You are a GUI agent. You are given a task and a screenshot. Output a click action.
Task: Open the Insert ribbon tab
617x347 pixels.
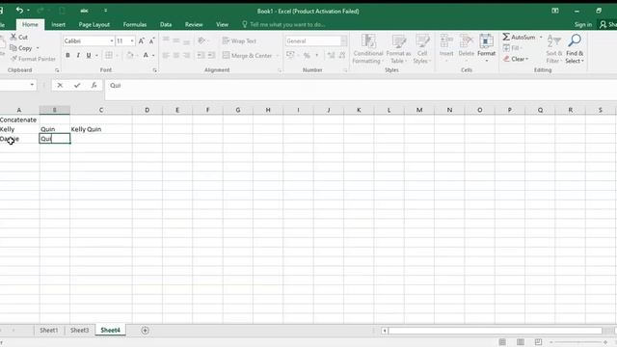click(x=58, y=24)
